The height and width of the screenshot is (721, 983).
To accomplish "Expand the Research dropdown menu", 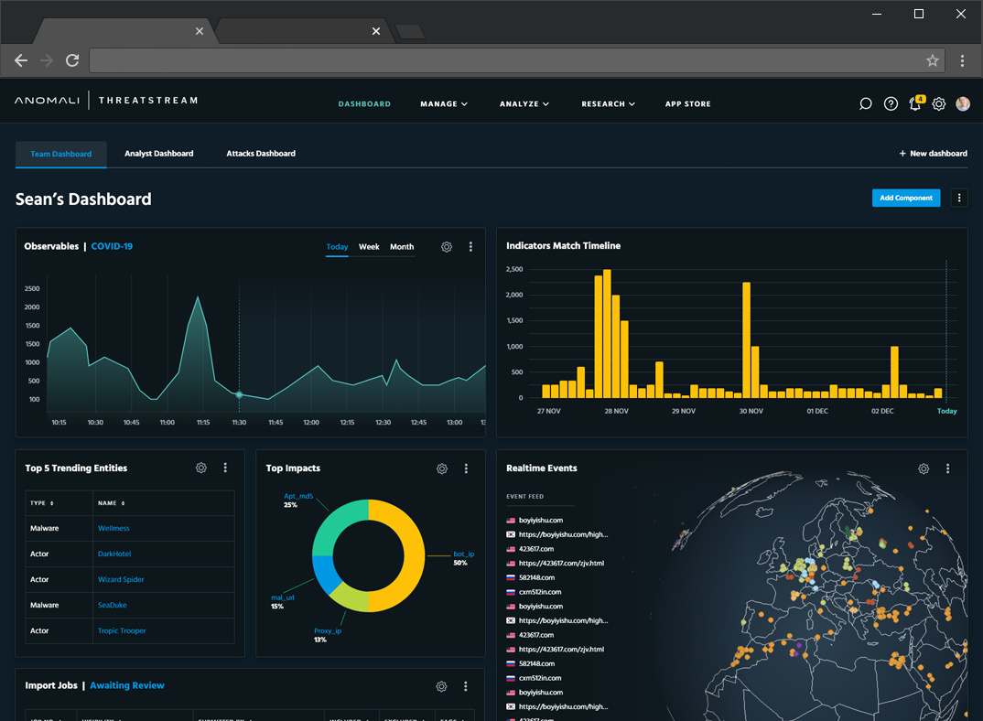I will [x=608, y=104].
